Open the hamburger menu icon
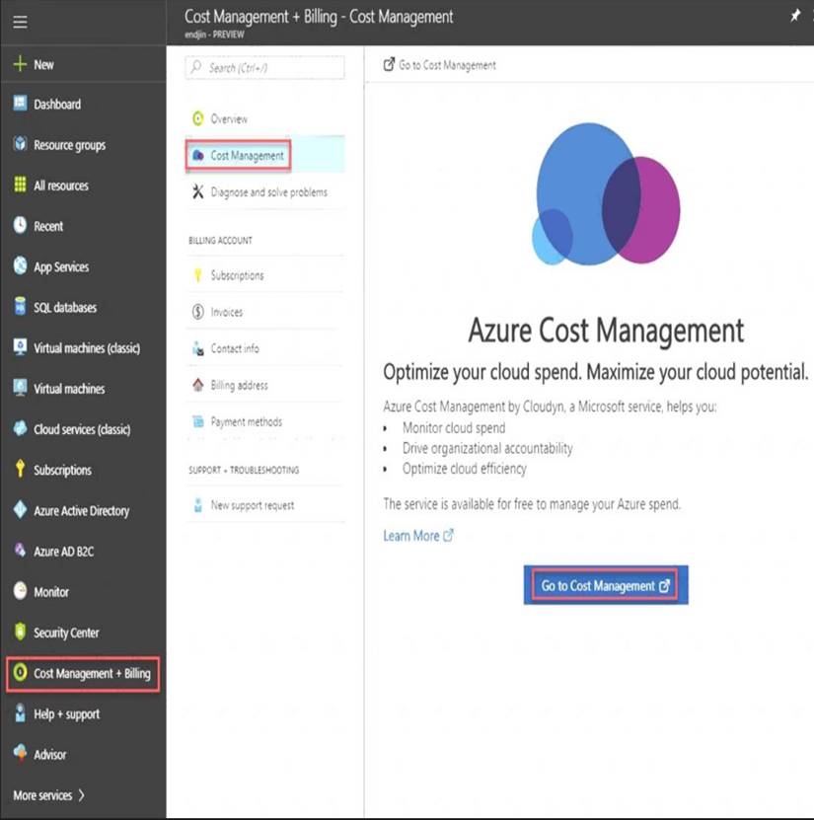The image size is (814, 820). (x=20, y=22)
